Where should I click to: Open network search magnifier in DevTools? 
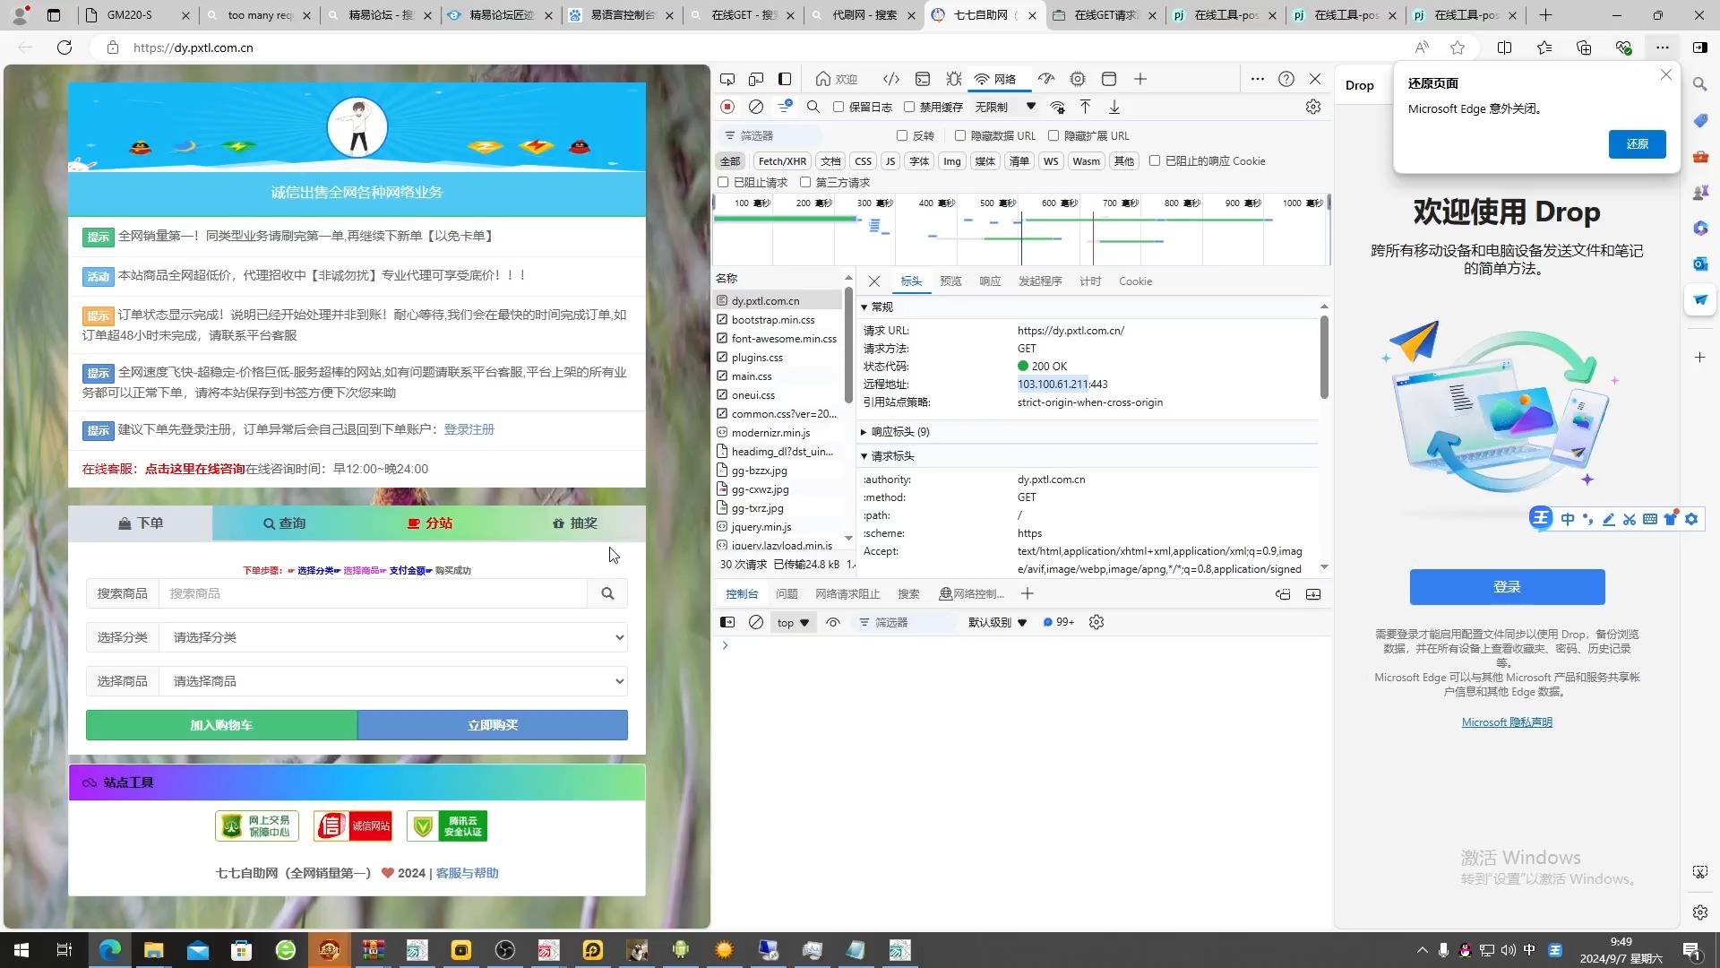pos(813,107)
